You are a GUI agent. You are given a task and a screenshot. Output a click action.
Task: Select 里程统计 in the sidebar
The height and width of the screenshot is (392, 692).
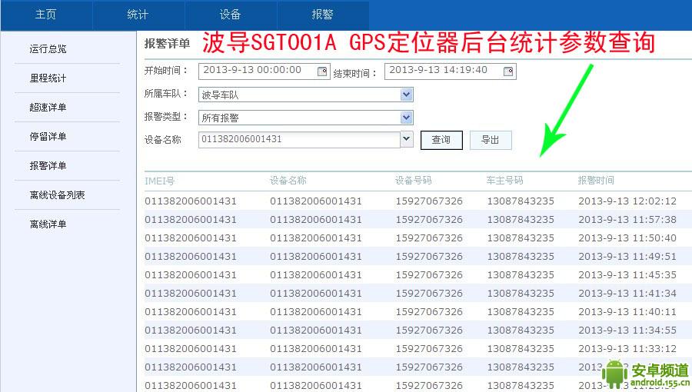pos(48,78)
